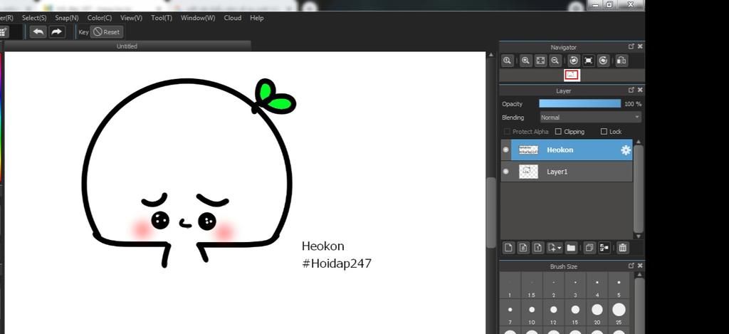
Task: Reset the canvas rotation with the Reset button
Action: pos(107,32)
